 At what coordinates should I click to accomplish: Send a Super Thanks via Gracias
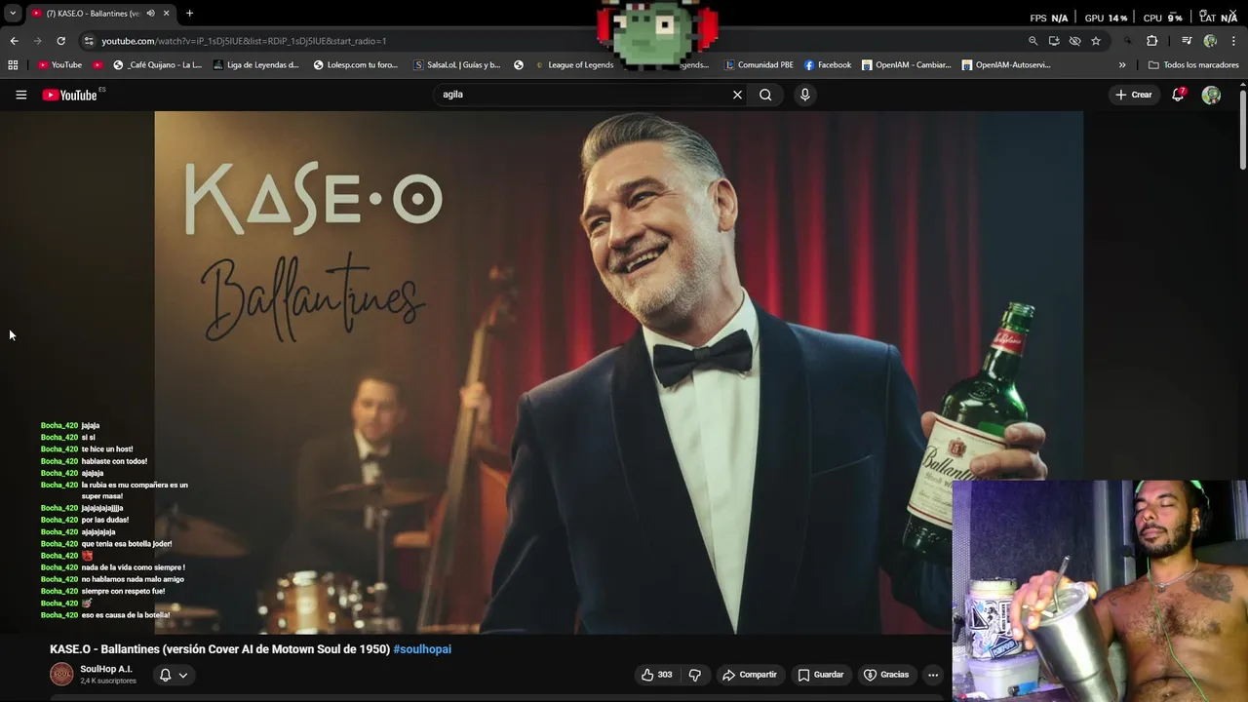click(x=886, y=675)
